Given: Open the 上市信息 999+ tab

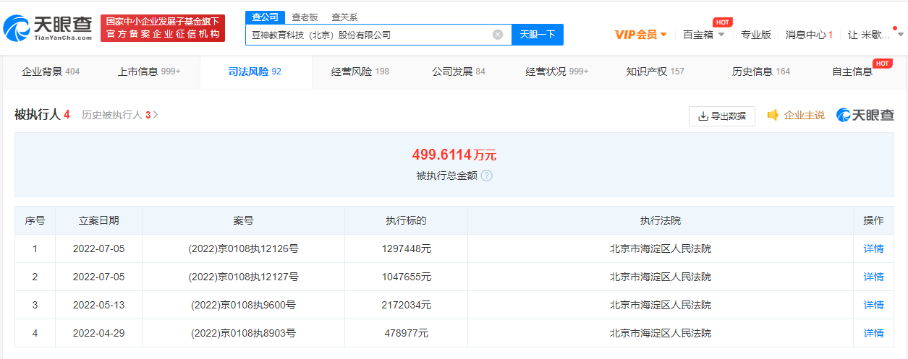Looking at the screenshot, I should point(149,72).
